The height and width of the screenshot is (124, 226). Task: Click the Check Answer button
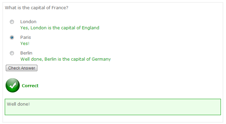21,68
